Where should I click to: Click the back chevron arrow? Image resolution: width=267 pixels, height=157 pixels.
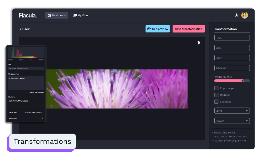[x=20, y=29]
